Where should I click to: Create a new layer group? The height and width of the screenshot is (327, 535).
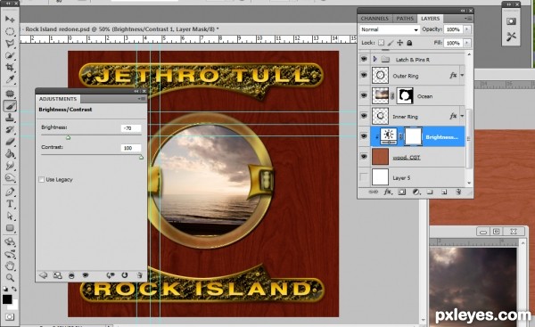pyautogui.click(x=430, y=192)
